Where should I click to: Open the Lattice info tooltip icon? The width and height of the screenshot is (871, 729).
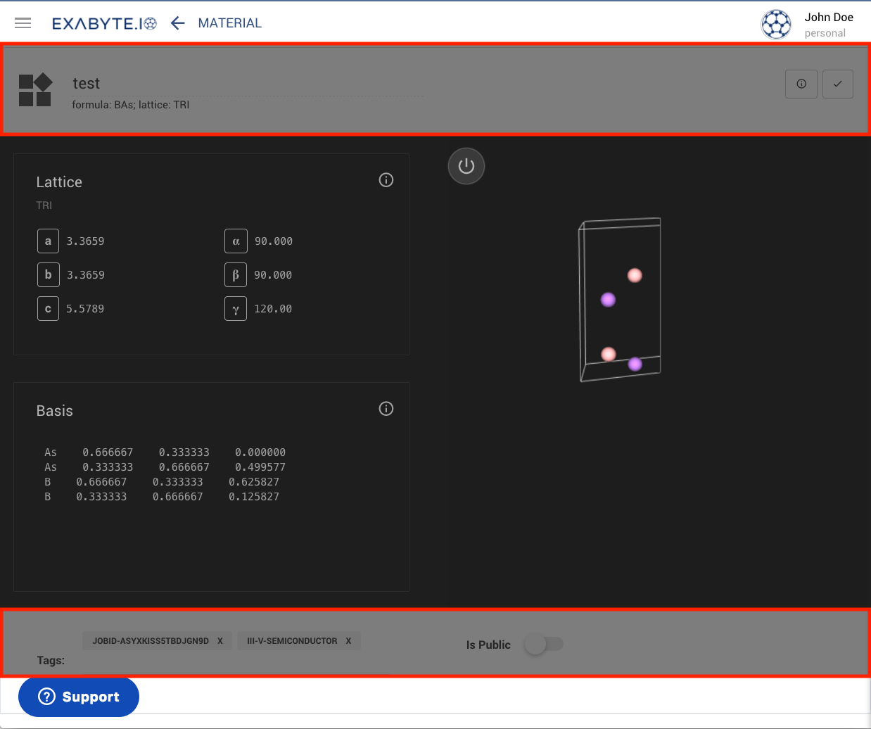pyautogui.click(x=386, y=179)
